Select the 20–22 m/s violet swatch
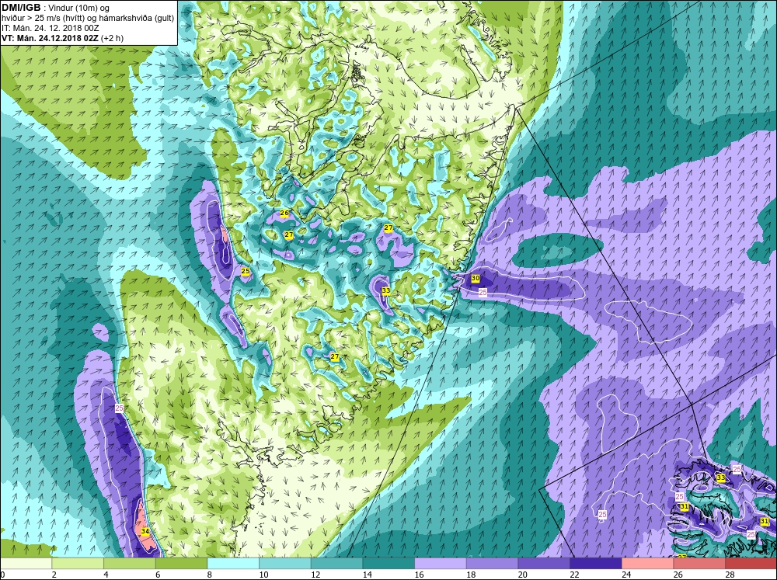Viewport: 777px width, 580px height. pos(544,564)
